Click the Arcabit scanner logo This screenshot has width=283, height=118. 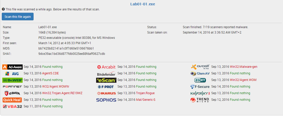[106, 67]
